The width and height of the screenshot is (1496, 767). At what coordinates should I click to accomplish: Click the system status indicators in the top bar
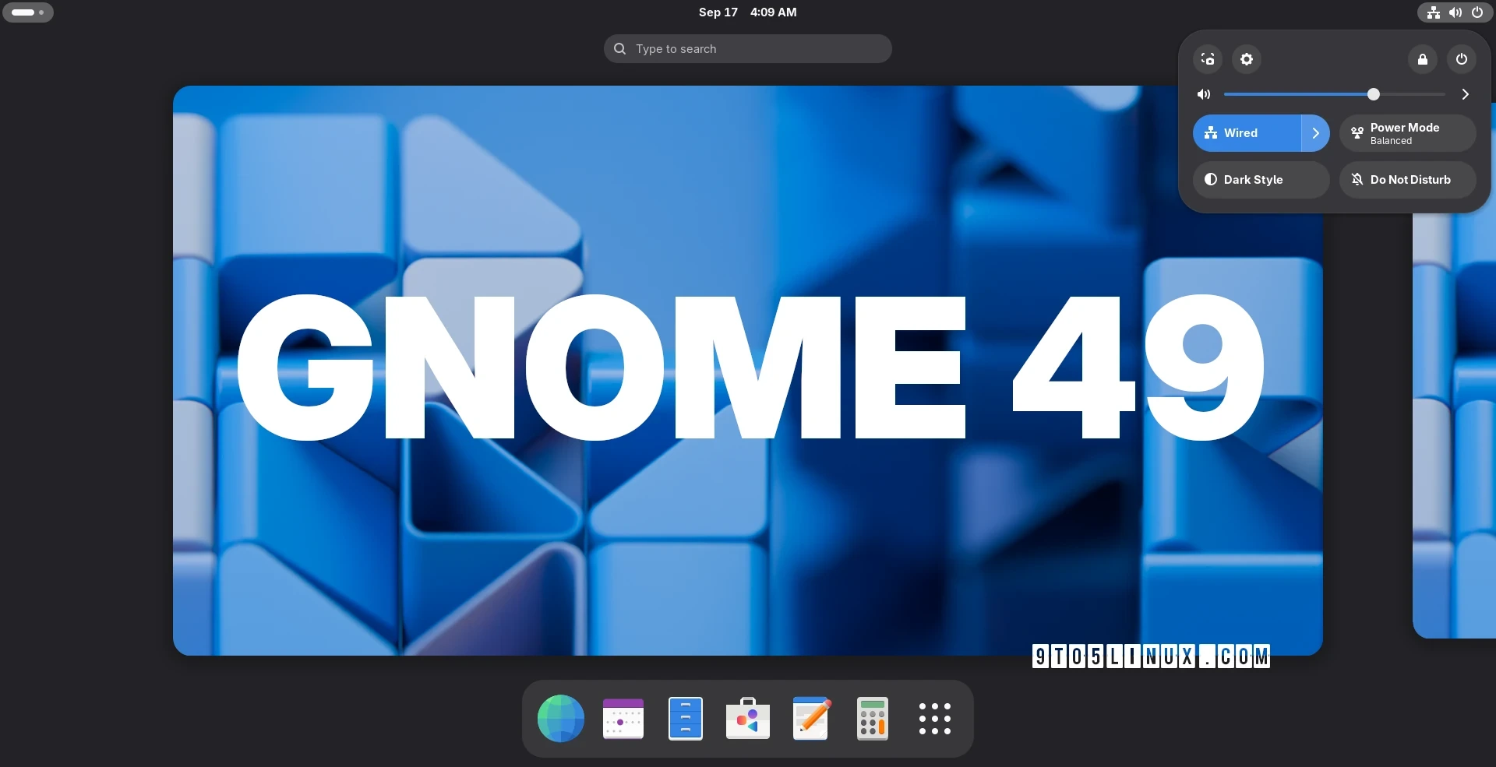[x=1455, y=12]
